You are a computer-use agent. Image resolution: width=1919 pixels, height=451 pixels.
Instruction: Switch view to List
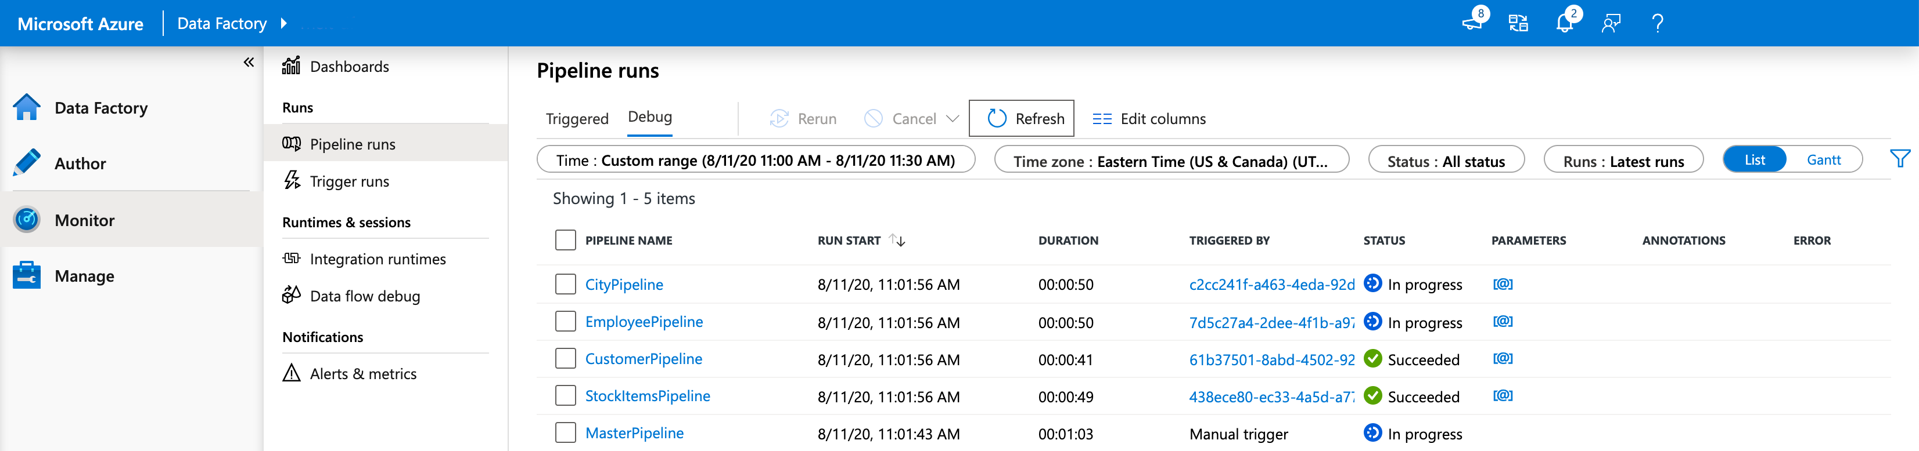tap(1755, 159)
